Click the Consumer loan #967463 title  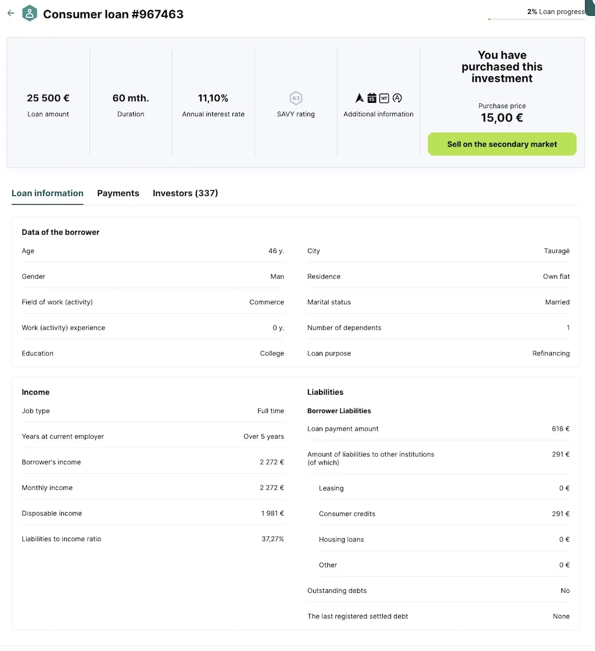click(x=113, y=14)
